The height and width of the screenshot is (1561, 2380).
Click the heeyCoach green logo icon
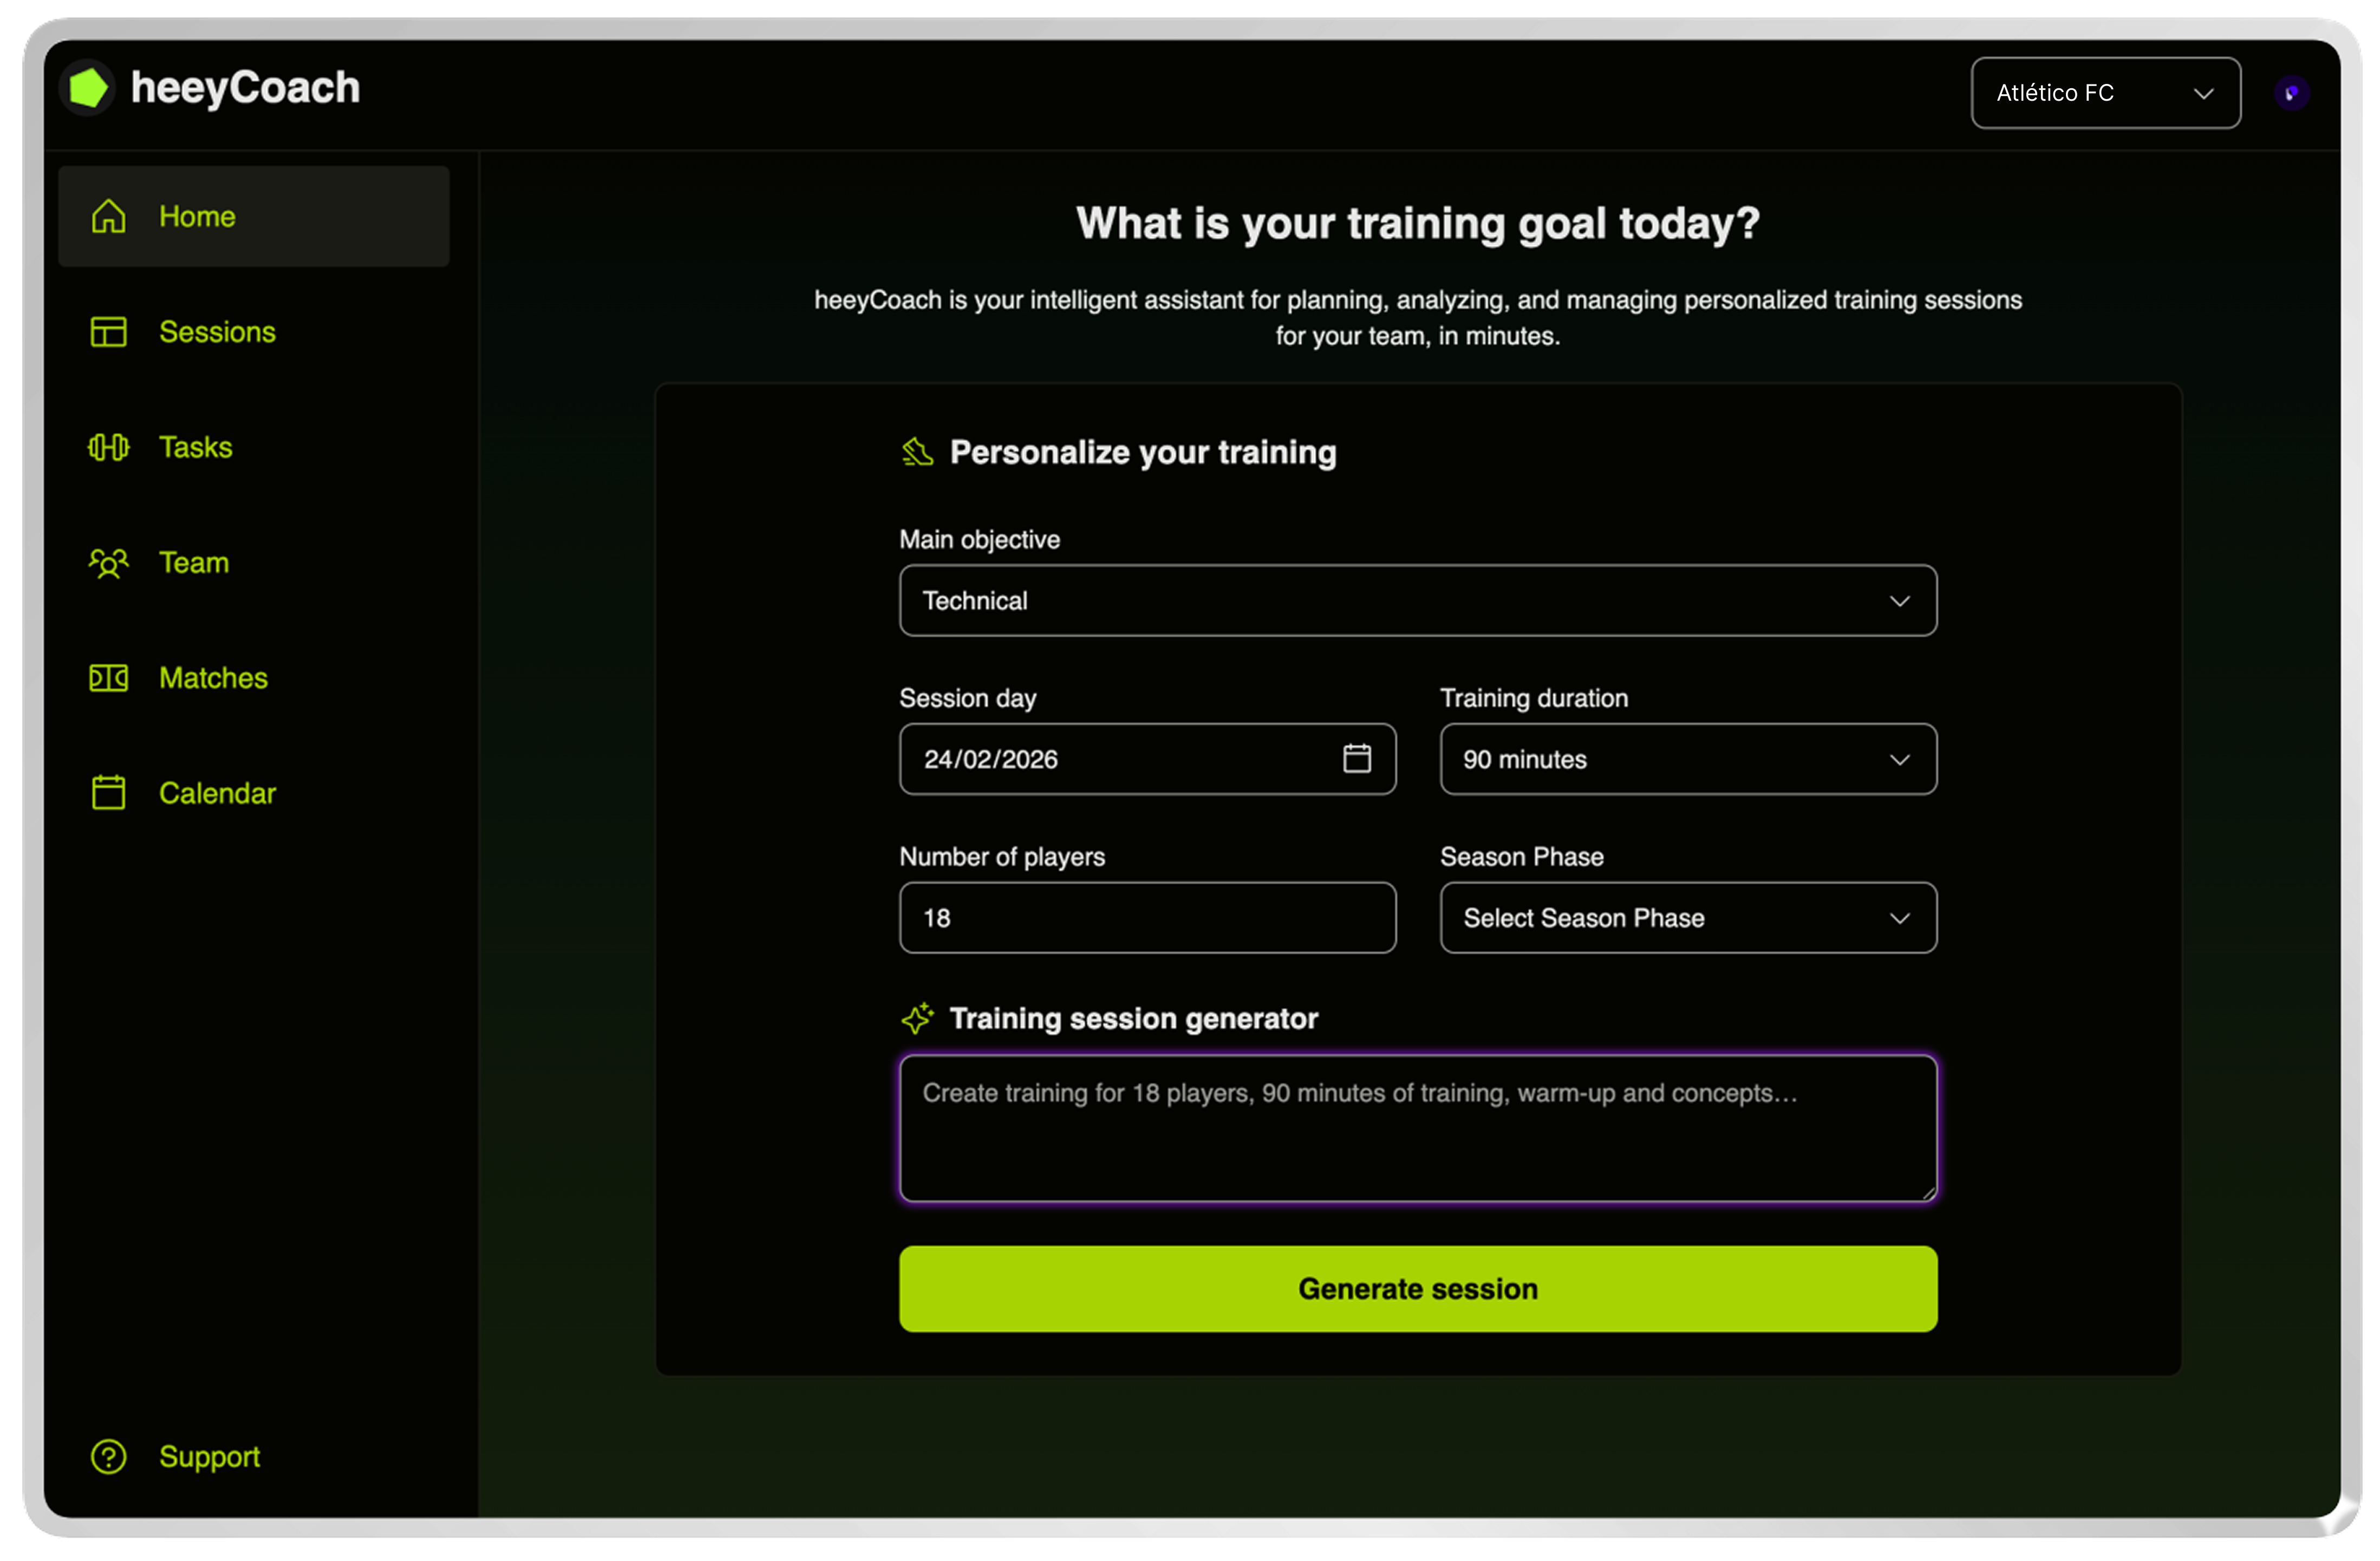click(88, 88)
